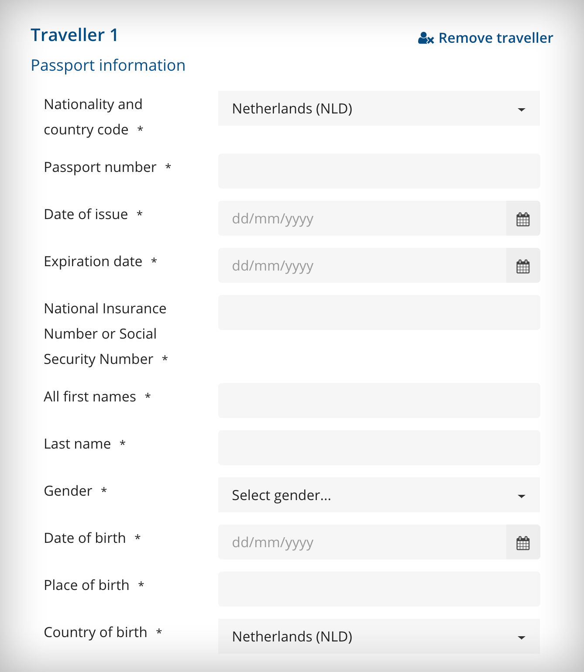Click the remove-traveller person icon
Image resolution: width=584 pixels, height=672 pixels.
point(425,38)
